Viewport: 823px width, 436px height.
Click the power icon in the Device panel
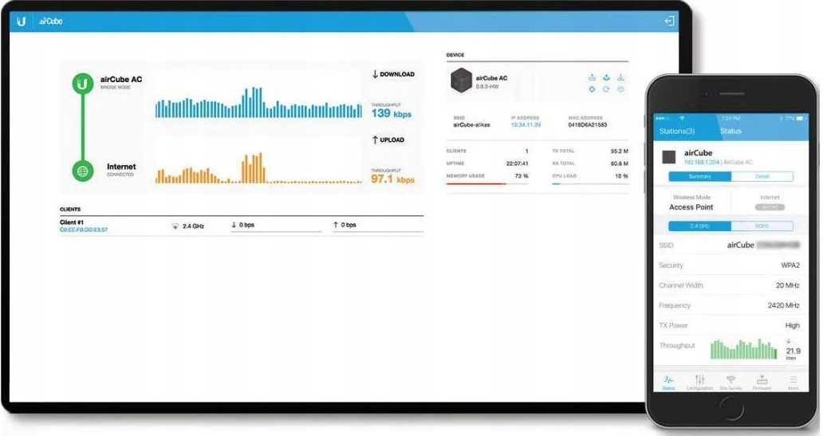[620, 89]
